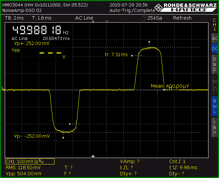Image resolution: width=219 pixels, height=178 pixels.
Task: Select the trigger position triangle at bottom of grid
Action: (x=93, y=156)
